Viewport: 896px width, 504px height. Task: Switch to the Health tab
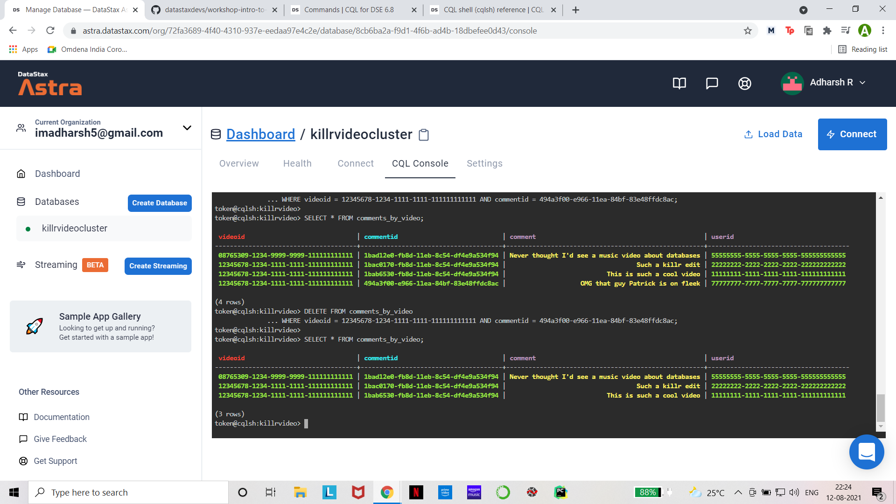click(x=297, y=163)
